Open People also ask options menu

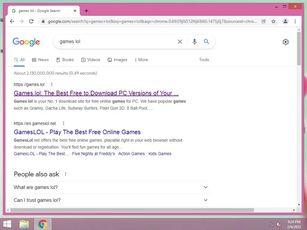pyautogui.click(x=66, y=174)
